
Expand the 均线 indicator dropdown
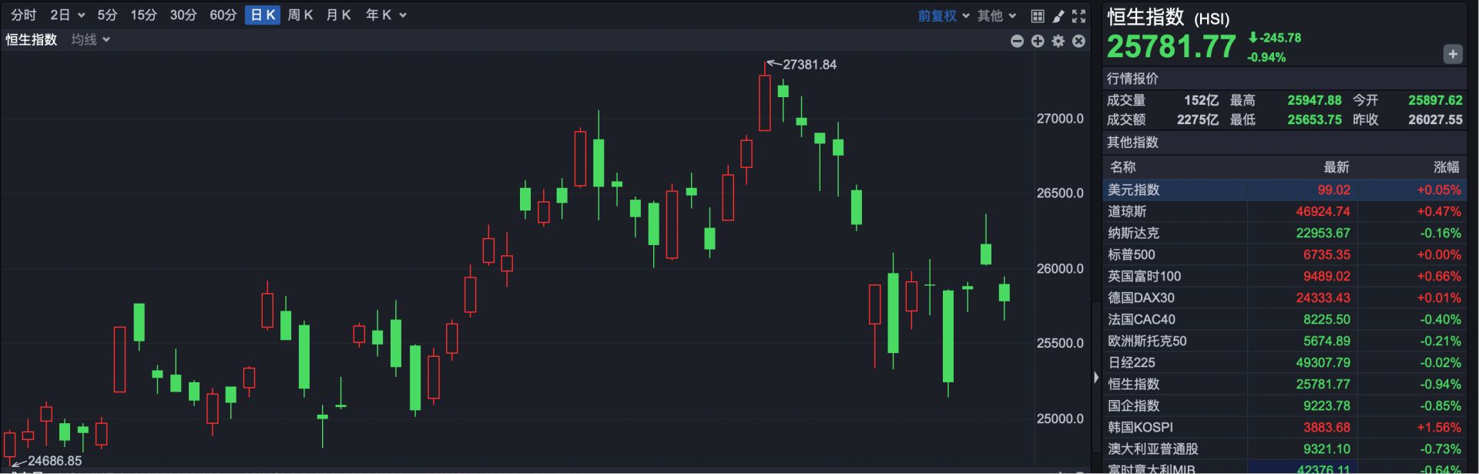[x=90, y=39]
